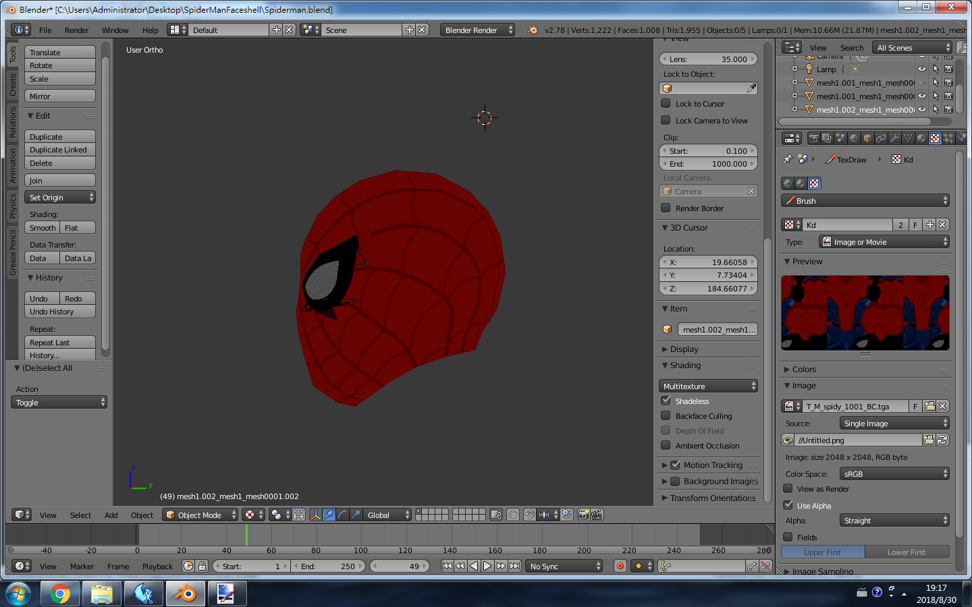Uncheck Use Alpha option

pyautogui.click(x=788, y=505)
